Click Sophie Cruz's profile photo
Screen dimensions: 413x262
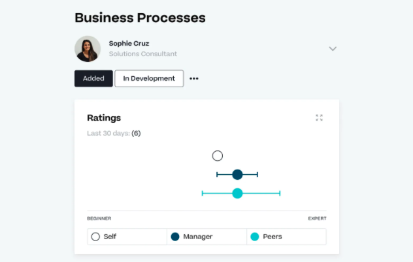point(88,49)
